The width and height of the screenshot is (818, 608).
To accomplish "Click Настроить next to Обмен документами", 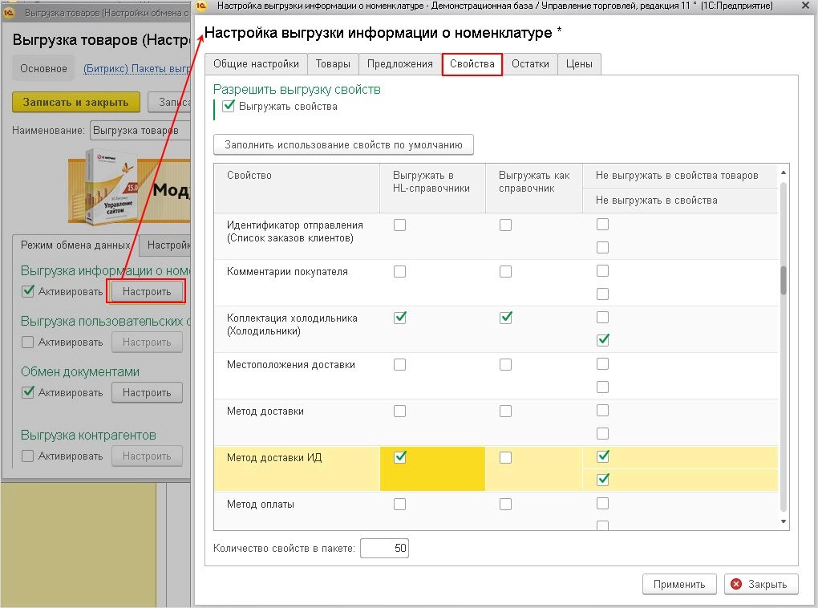I will (147, 392).
